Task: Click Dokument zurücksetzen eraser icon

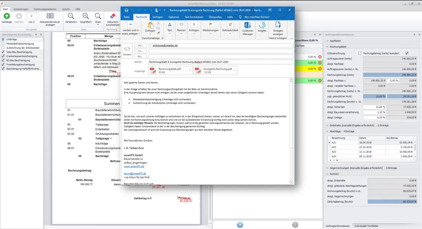Action: (113, 17)
